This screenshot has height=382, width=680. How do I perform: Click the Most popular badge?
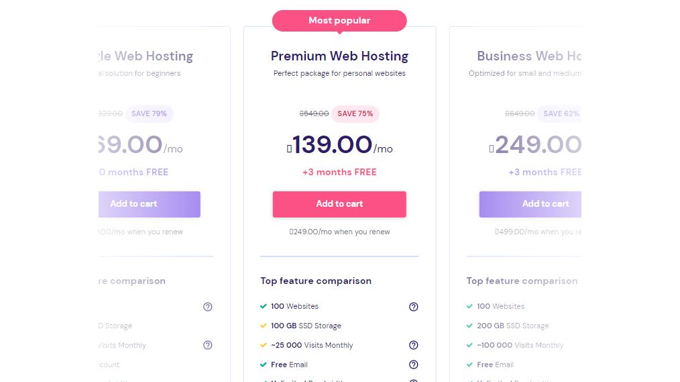(x=339, y=21)
